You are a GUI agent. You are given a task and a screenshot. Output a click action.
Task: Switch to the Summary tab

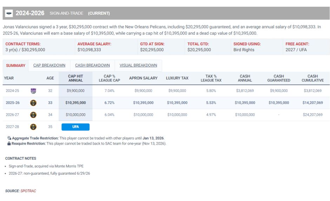click(15, 66)
